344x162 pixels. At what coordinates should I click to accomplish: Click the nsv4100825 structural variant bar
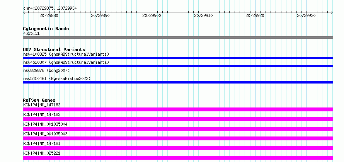(178, 58)
